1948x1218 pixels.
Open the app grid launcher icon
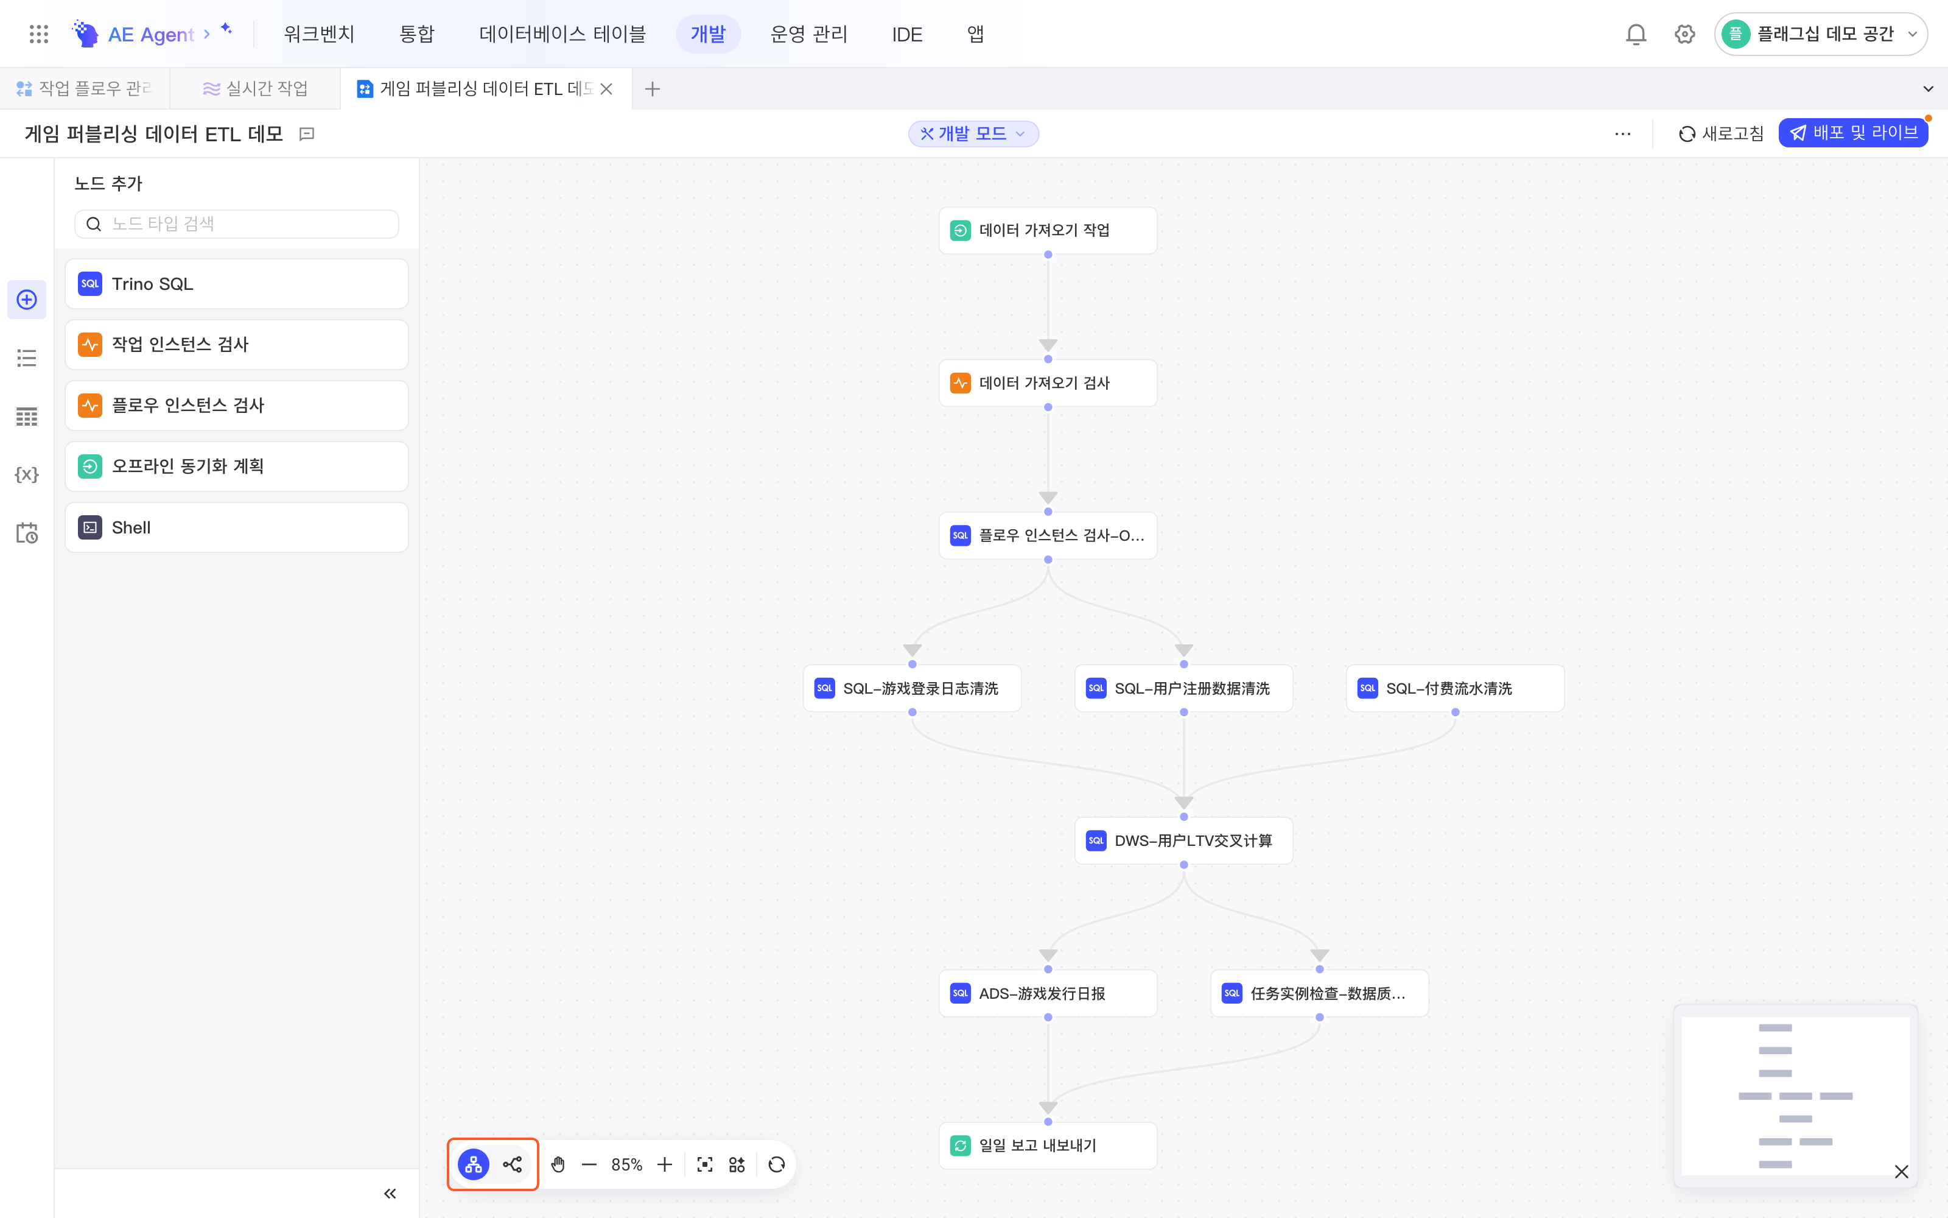(38, 34)
